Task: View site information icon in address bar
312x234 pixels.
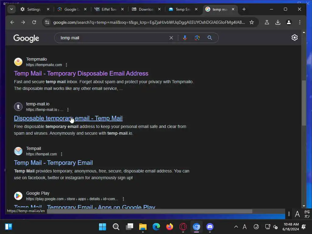Action: (47, 22)
